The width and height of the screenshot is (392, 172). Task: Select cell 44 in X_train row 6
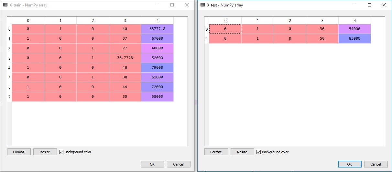[125, 87]
